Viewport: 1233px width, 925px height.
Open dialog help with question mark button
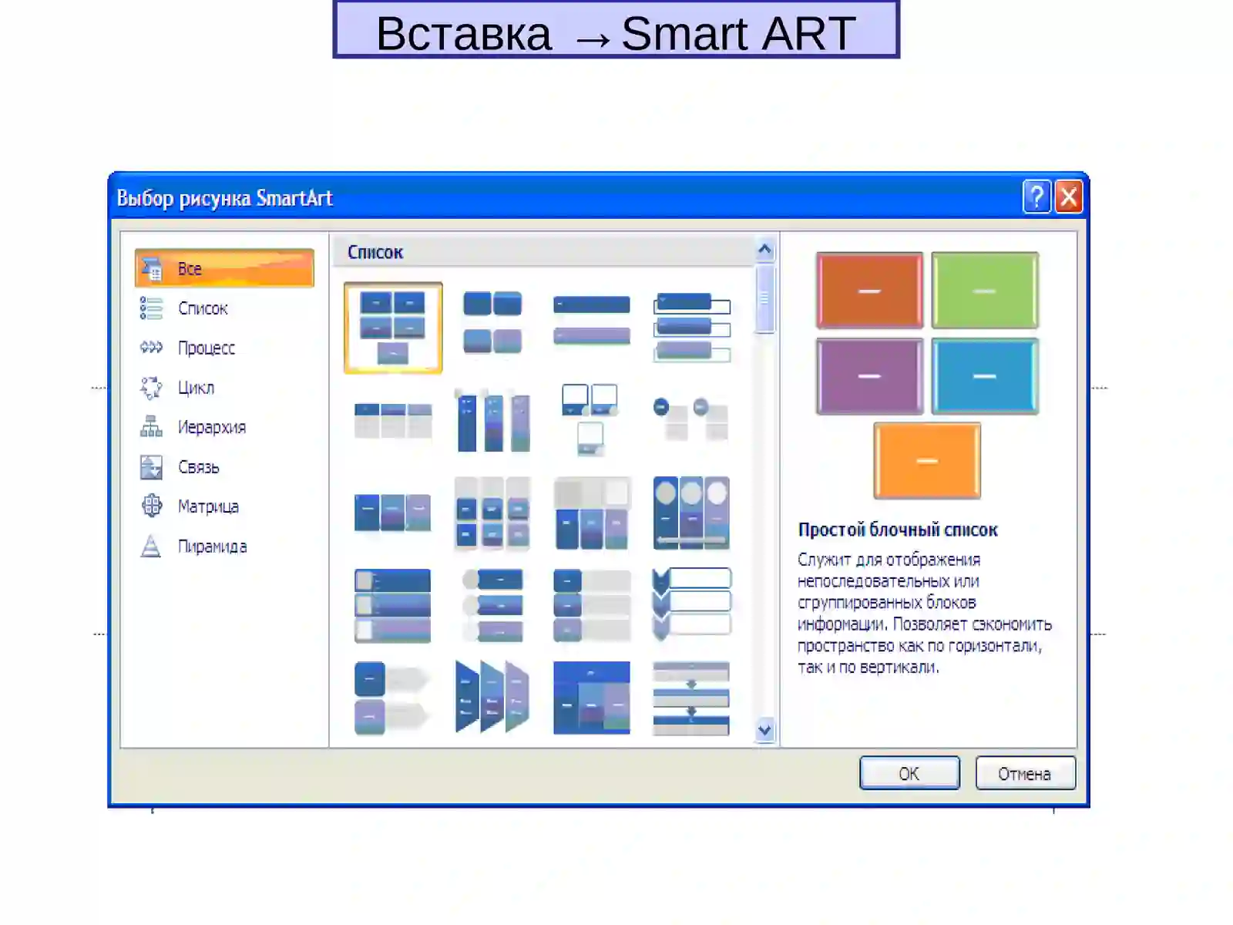(1036, 197)
